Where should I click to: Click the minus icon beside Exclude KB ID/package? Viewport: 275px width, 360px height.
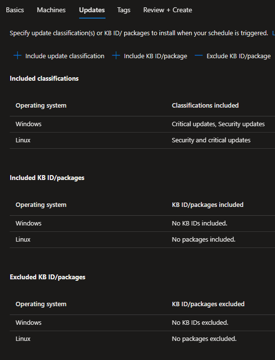pos(199,56)
